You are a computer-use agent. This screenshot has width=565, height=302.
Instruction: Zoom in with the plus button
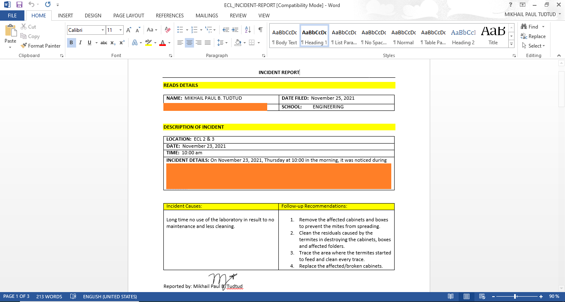pyautogui.click(x=541, y=297)
